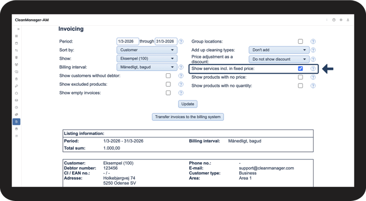Open help for Price adjustment as a discount
This screenshot has height=201, width=366.
313,60
